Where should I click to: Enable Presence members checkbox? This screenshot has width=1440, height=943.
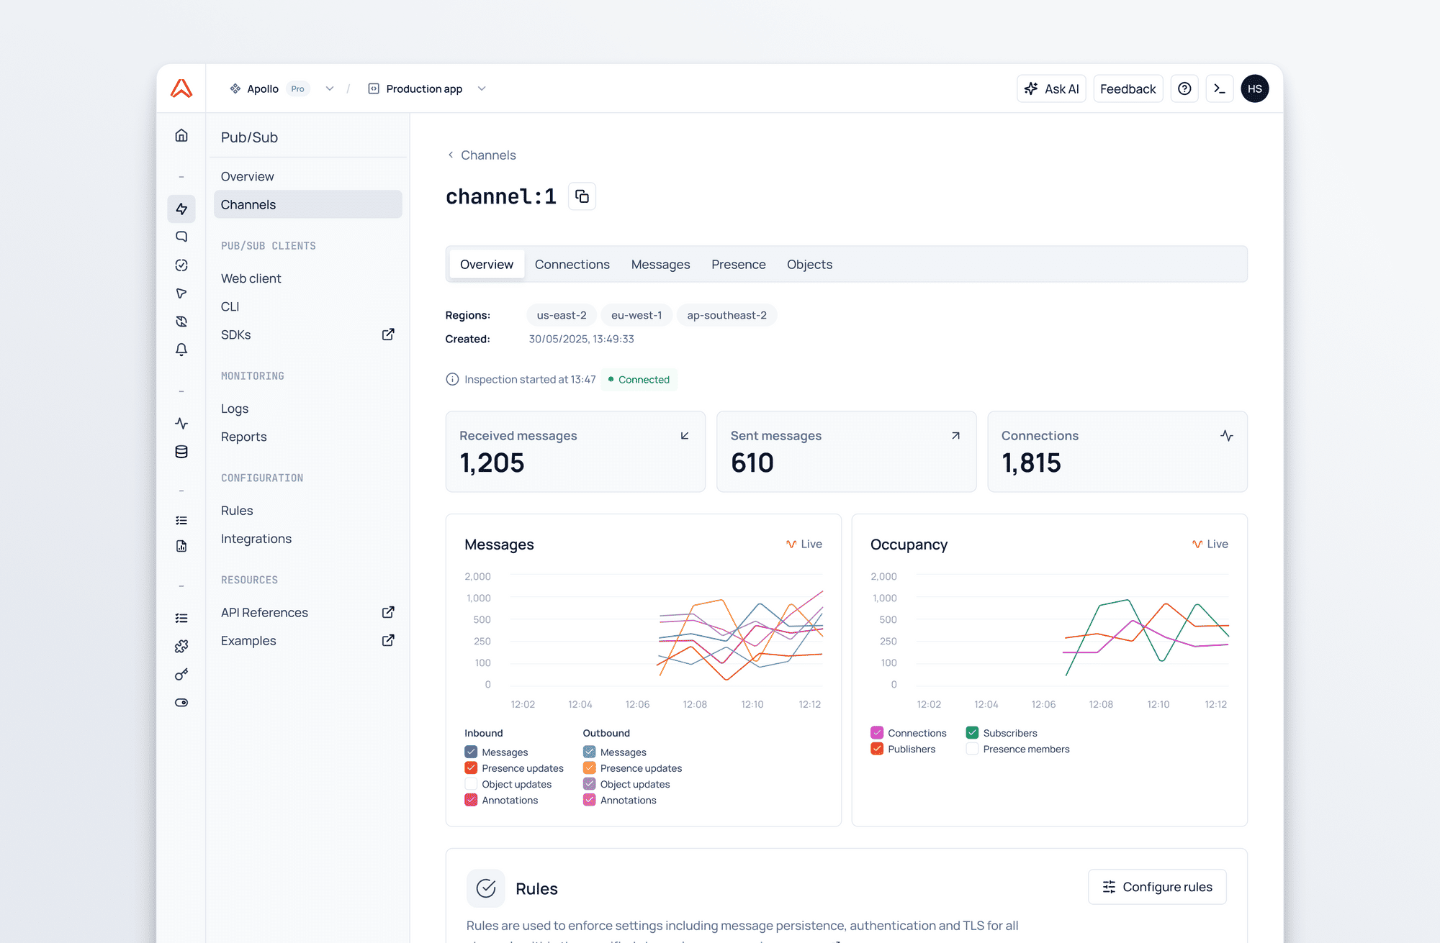pos(972,749)
